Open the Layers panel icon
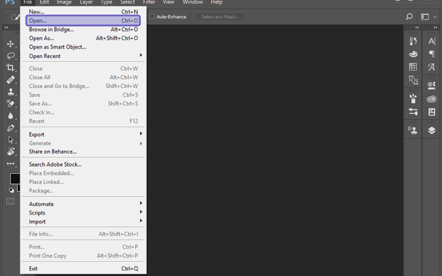 click(x=432, y=130)
